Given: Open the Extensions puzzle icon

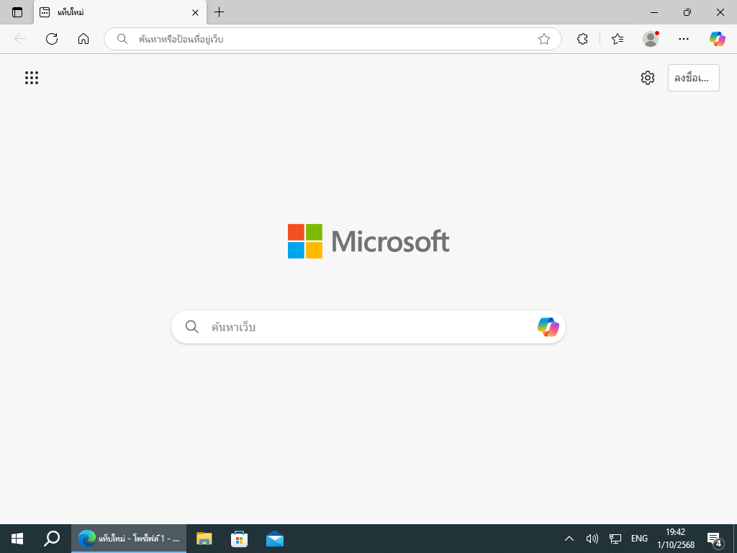Looking at the screenshot, I should 582,39.
